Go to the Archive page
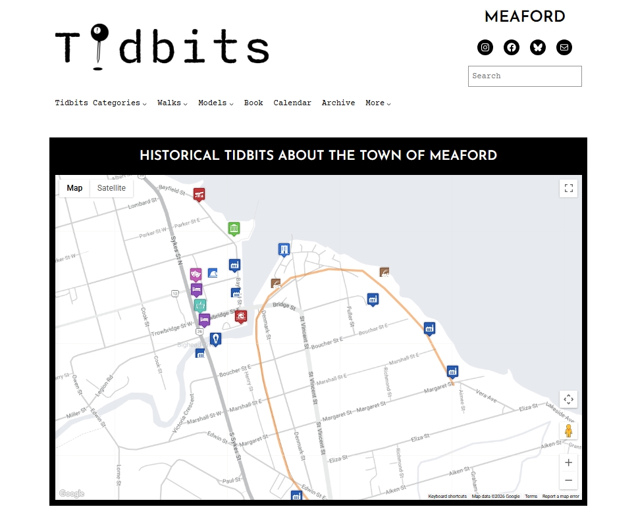Screen dimensions: 636x513 pos(338,103)
